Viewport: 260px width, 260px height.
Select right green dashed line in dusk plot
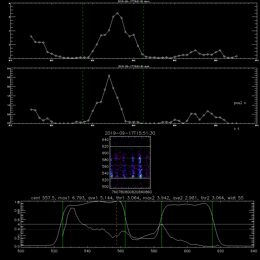point(144,96)
